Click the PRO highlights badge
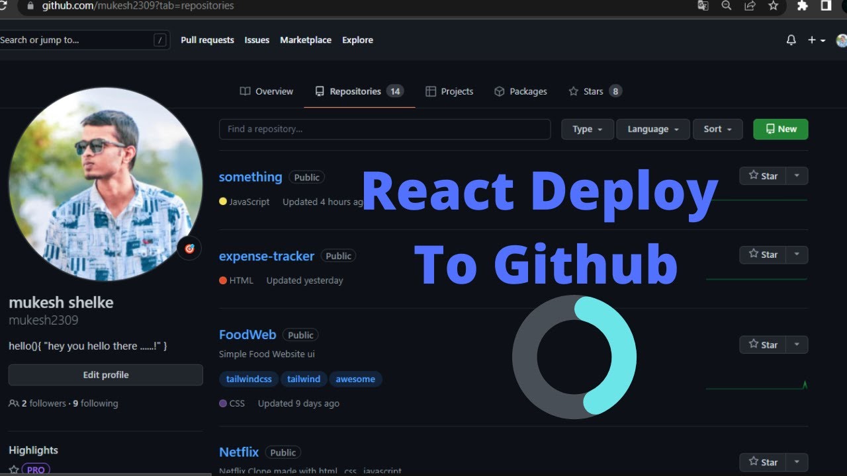 36,469
